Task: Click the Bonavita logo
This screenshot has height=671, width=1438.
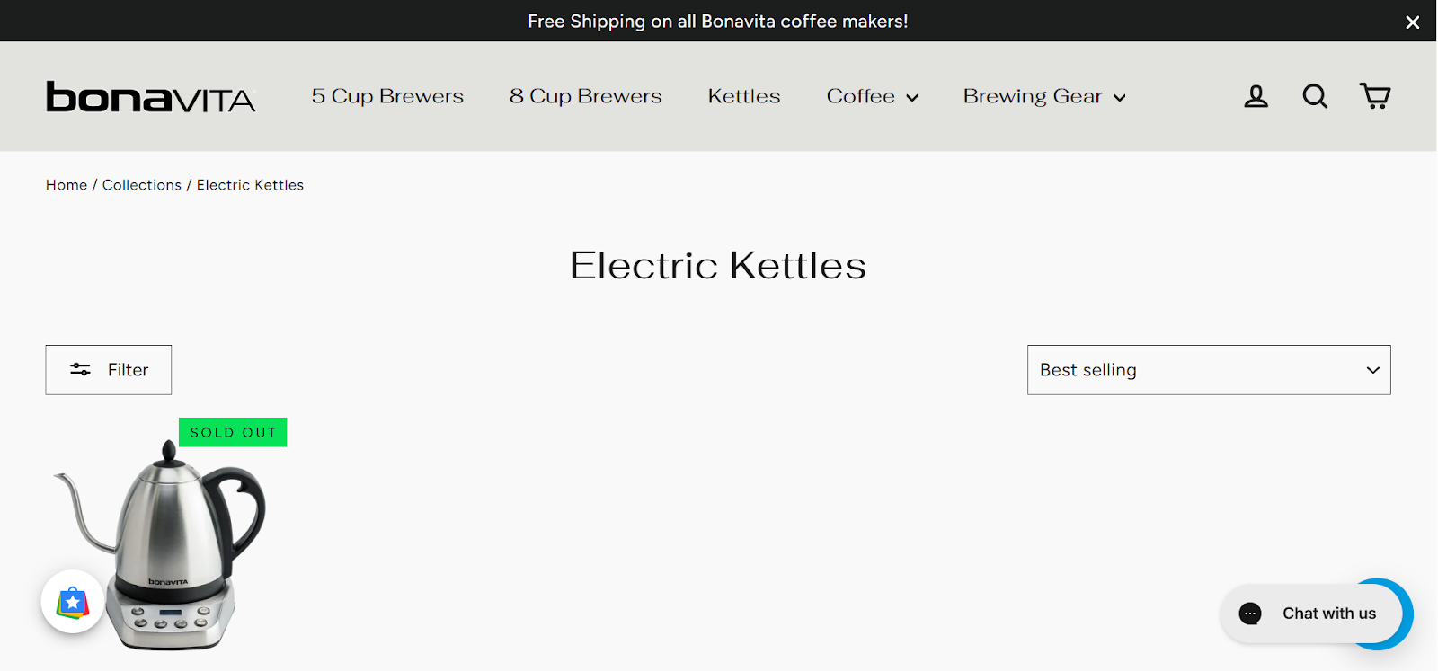Action: click(x=151, y=96)
